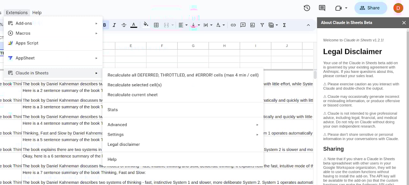Open the Extensions menu
Screen dimensions: 409x185
[17, 12]
